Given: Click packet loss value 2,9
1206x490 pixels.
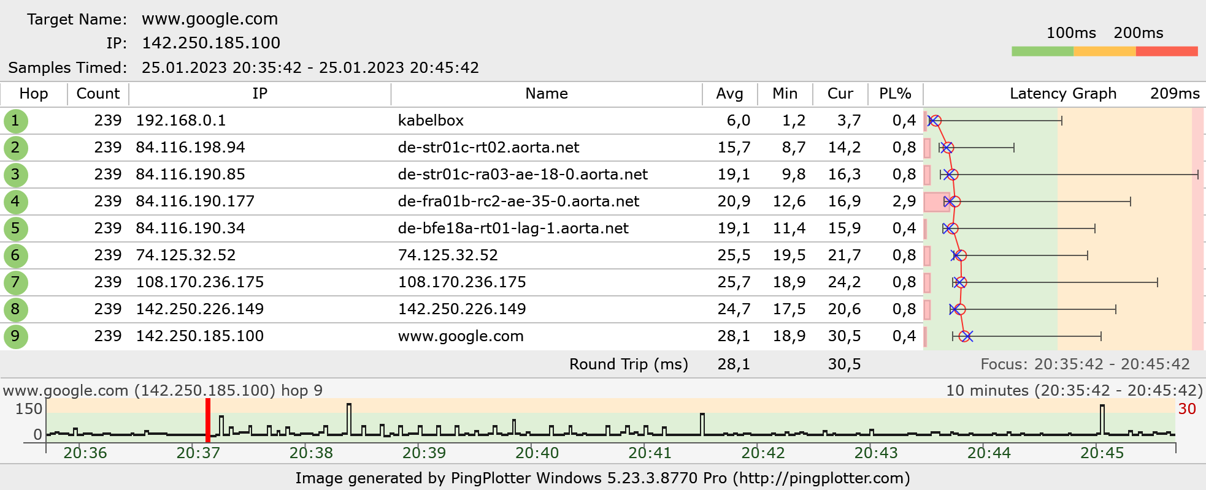Looking at the screenshot, I should (904, 202).
